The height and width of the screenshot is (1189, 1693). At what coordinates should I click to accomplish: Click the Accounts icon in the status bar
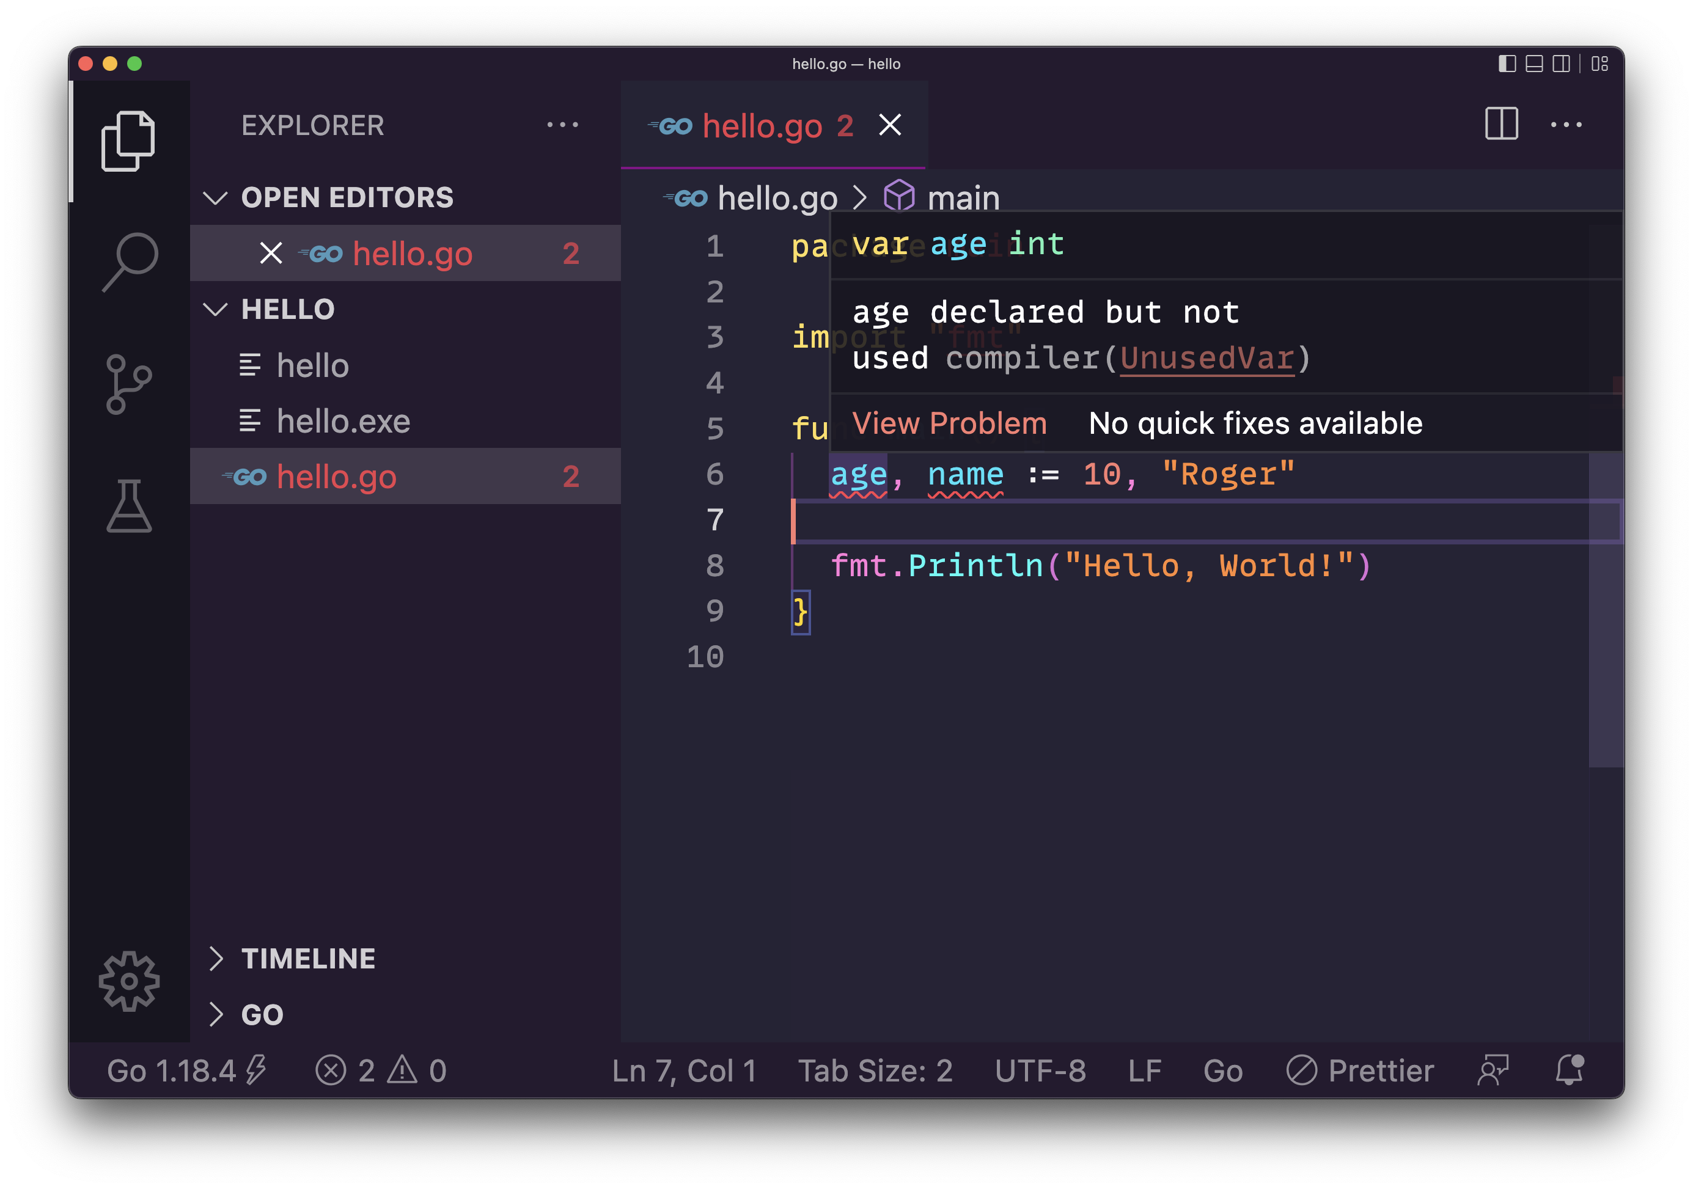coord(1494,1070)
